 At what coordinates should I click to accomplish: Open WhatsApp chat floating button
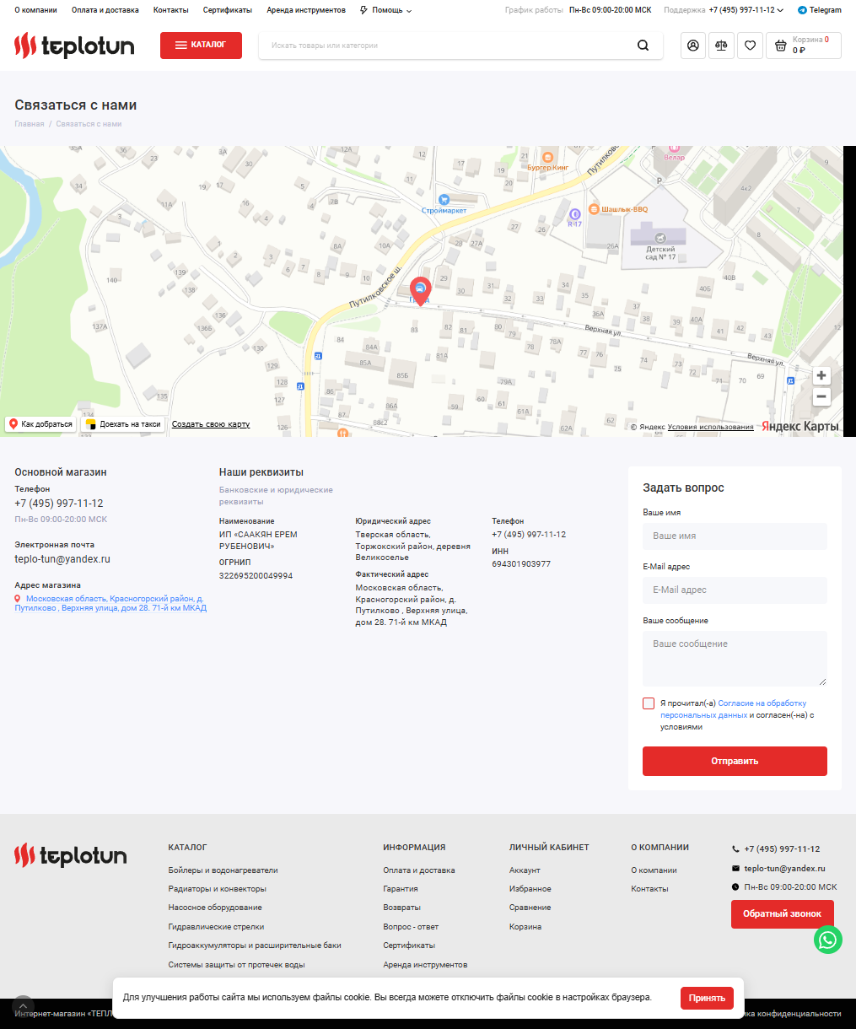point(827,939)
